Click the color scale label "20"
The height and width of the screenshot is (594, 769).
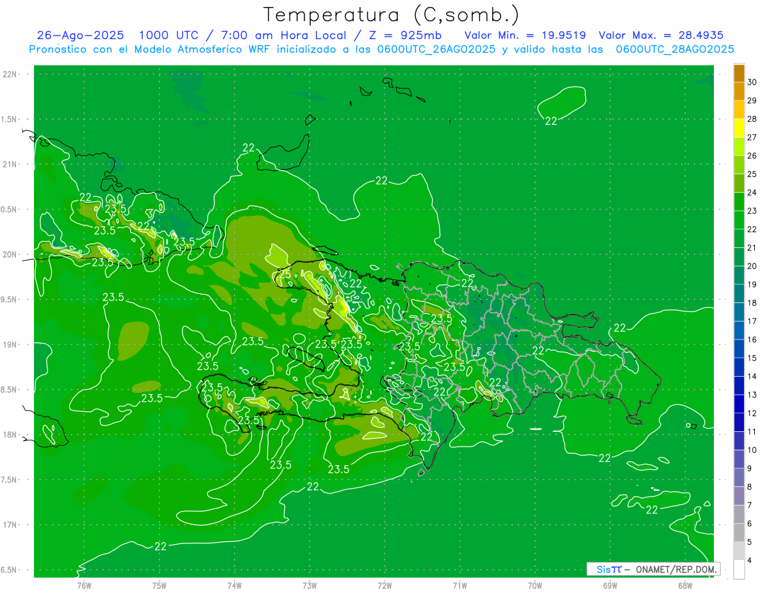752,266
